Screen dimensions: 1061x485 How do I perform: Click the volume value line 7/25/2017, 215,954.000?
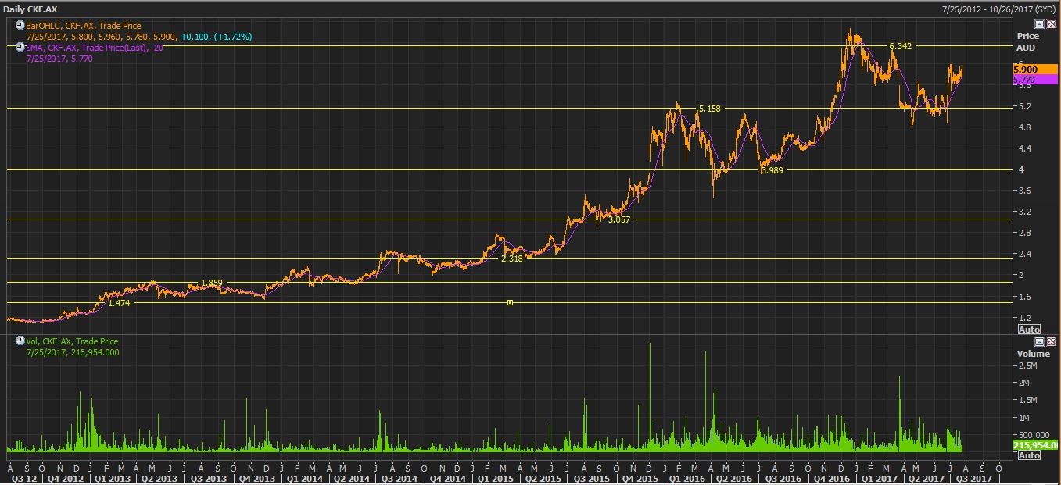pos(73,352)
